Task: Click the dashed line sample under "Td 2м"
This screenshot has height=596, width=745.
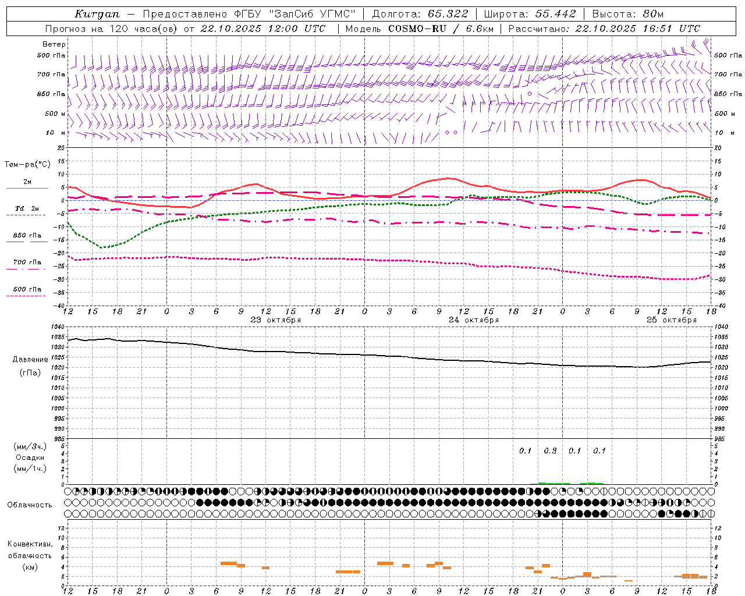Action: click(x=26, y=215)
